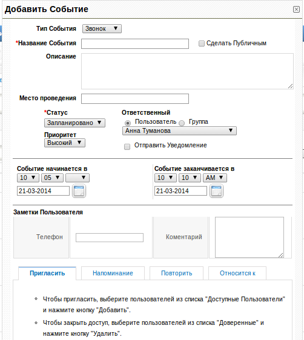Select the Группа radio button
304x340 pixels.
click(x=182, y=123)
